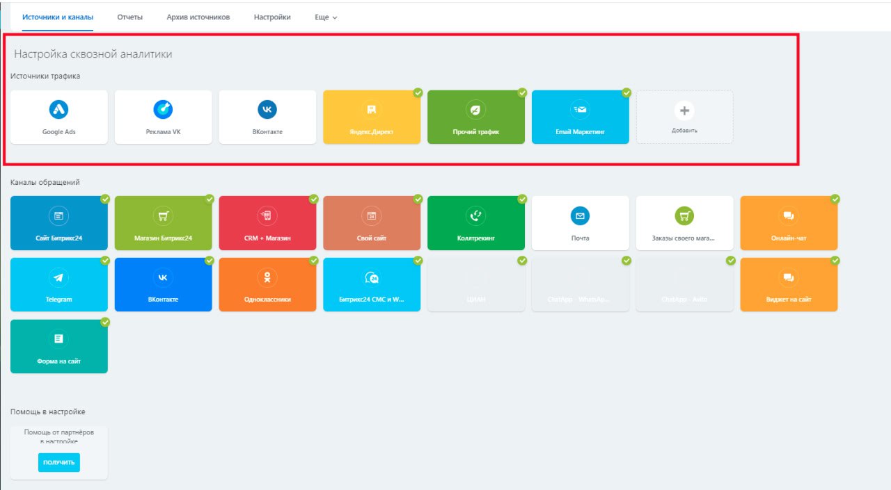Screen dimensions: 891x490
Task: Open the Архив источников tab
Action: point(198,17)
